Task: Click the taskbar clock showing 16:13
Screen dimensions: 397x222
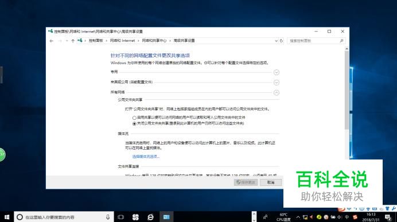Action: [371, 217]
